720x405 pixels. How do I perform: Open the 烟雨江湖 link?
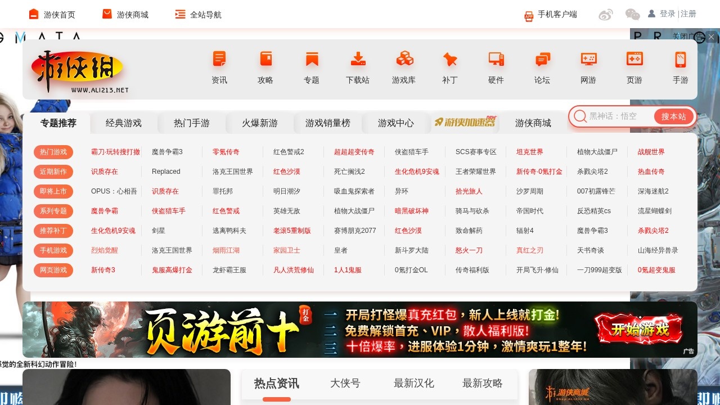coord(226,250)
